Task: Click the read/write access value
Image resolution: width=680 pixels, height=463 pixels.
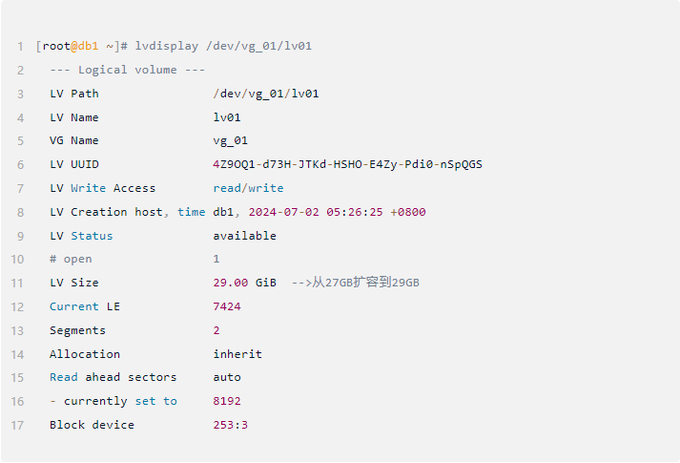Action: 248,188
